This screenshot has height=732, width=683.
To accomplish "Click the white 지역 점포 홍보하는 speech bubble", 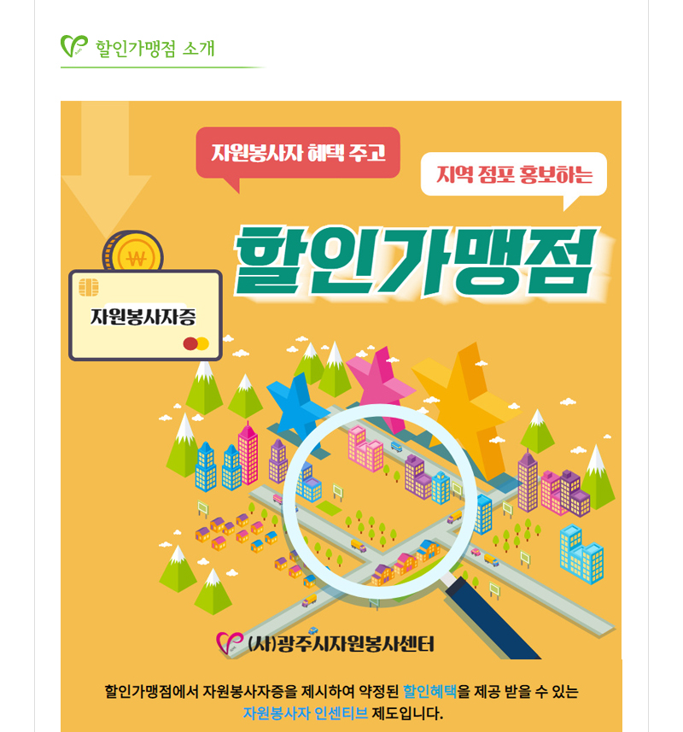I will tap(514, 177).
